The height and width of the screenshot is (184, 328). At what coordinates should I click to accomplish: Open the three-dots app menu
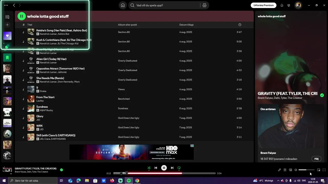6,5
